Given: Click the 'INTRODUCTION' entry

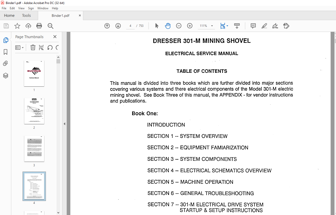Looking at the screenshot, I should (x=166, y=125).
